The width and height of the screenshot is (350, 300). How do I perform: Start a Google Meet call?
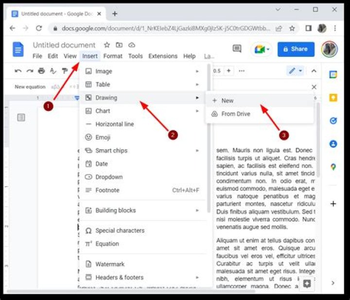(x=262, y=49)
